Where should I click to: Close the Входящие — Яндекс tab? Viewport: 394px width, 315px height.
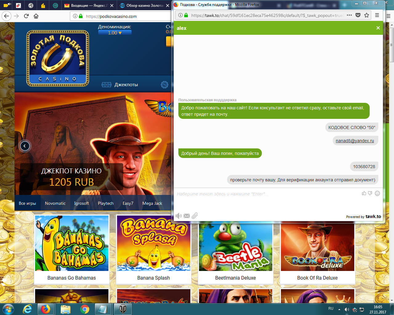112,6
